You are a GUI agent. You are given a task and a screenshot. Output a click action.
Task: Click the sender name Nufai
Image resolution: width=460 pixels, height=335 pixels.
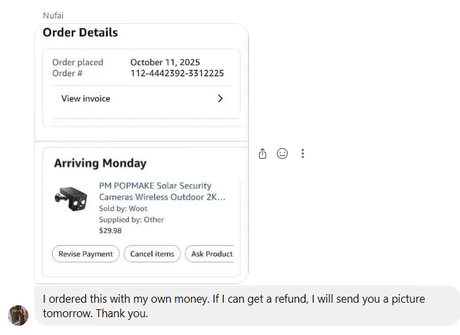(53, 15)
